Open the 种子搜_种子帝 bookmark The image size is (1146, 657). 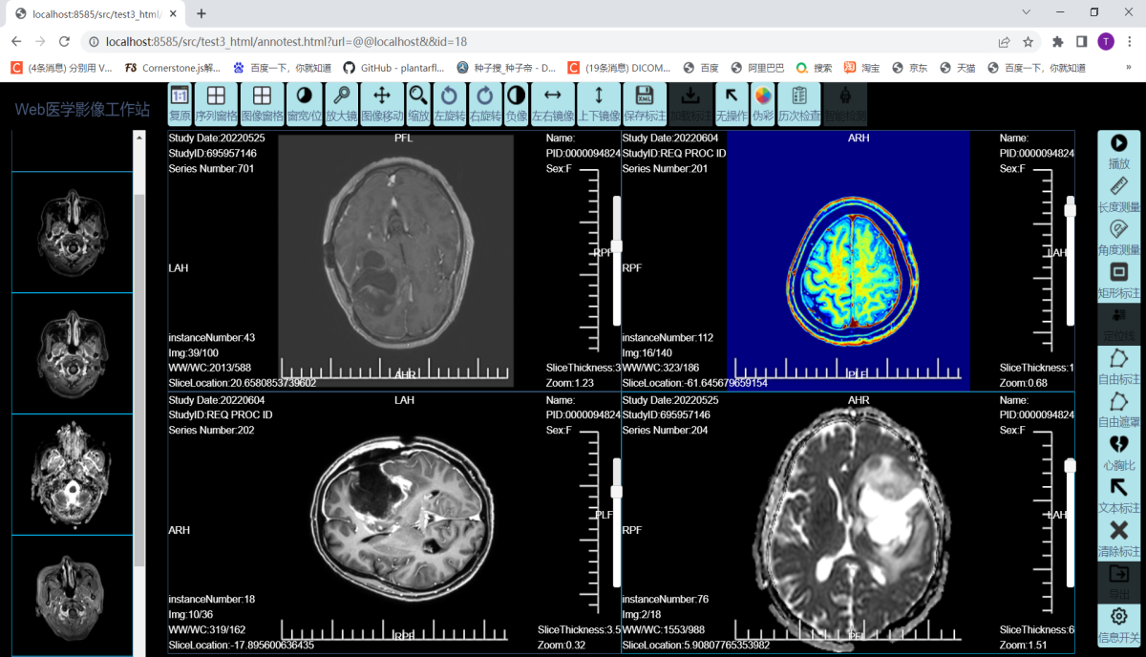tap(506, 68)
